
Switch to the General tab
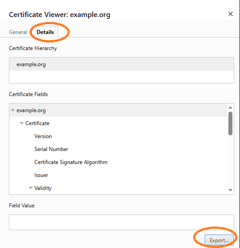point(18,32)
